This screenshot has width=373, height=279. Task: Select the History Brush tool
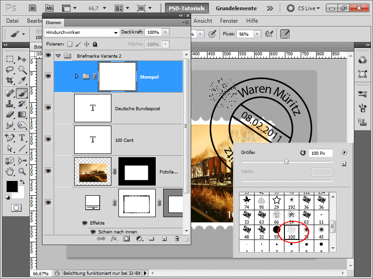[22, 104]
